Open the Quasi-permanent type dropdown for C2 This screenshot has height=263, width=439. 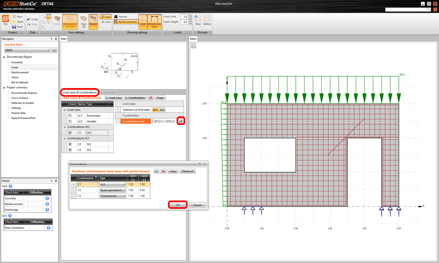pos(124,190)
